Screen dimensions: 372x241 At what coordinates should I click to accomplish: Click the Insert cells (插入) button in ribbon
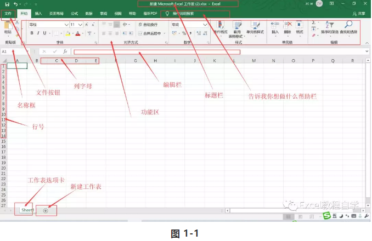point(275,28)
